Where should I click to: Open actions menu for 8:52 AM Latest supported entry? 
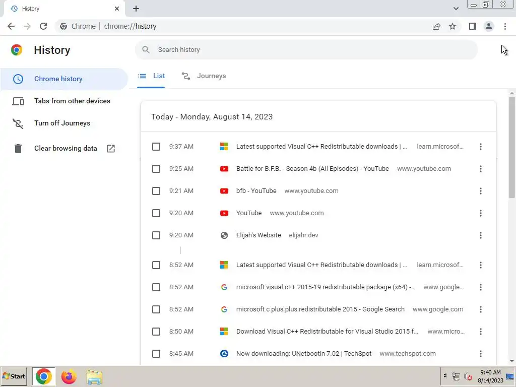480,265
